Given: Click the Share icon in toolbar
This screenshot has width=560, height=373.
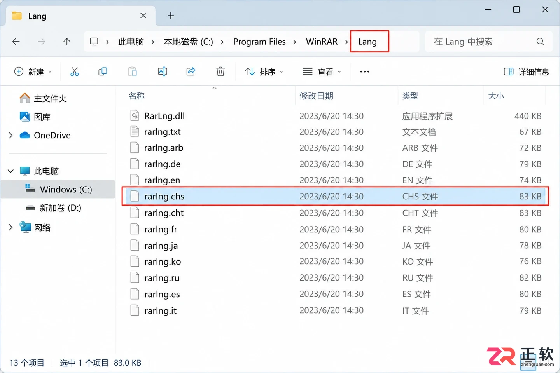Looking at the screenshot, I should [x=191, y=71].
